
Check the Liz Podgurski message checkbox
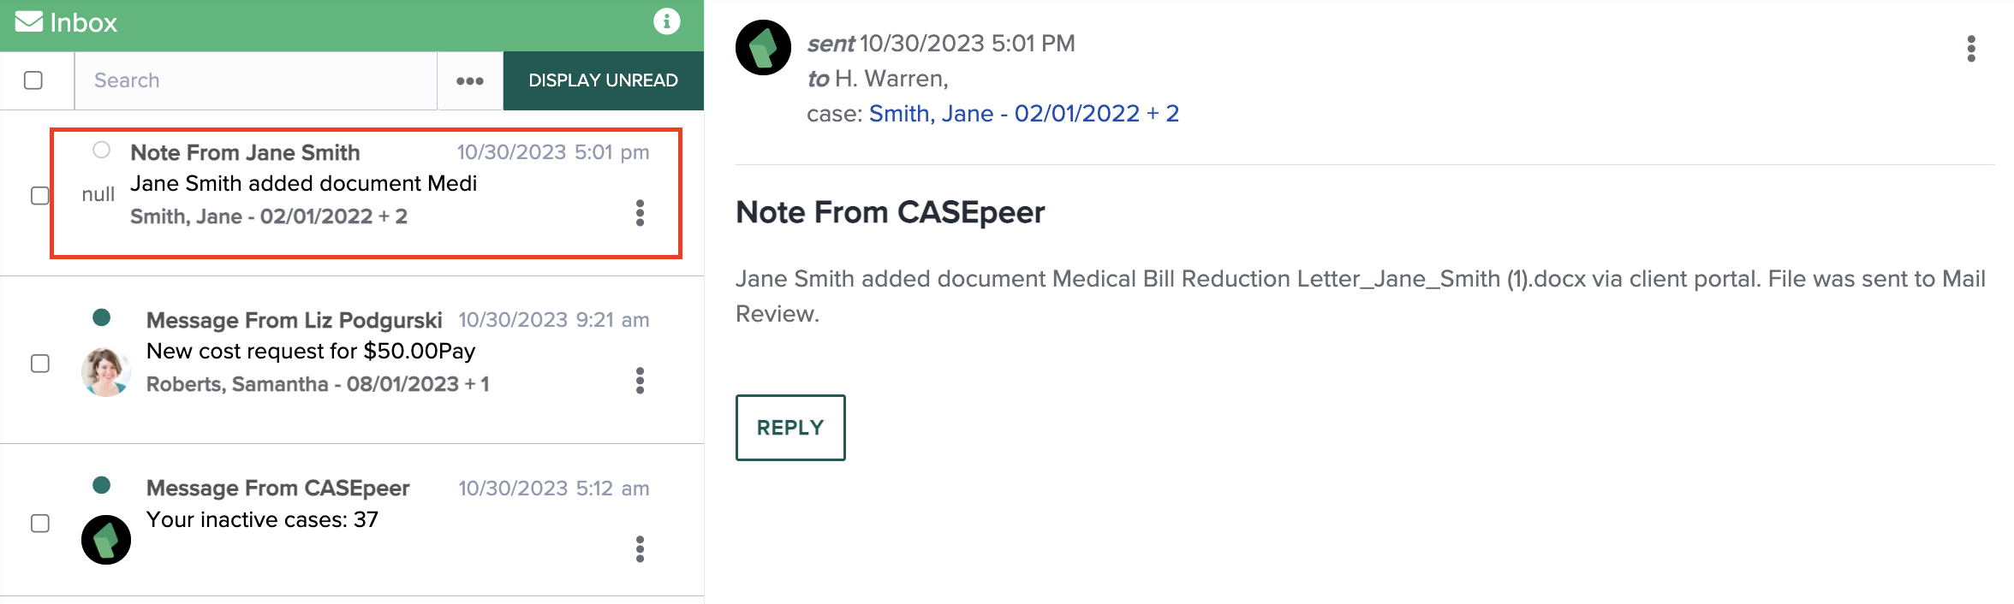pyautogui.click(x=40, y=364)
